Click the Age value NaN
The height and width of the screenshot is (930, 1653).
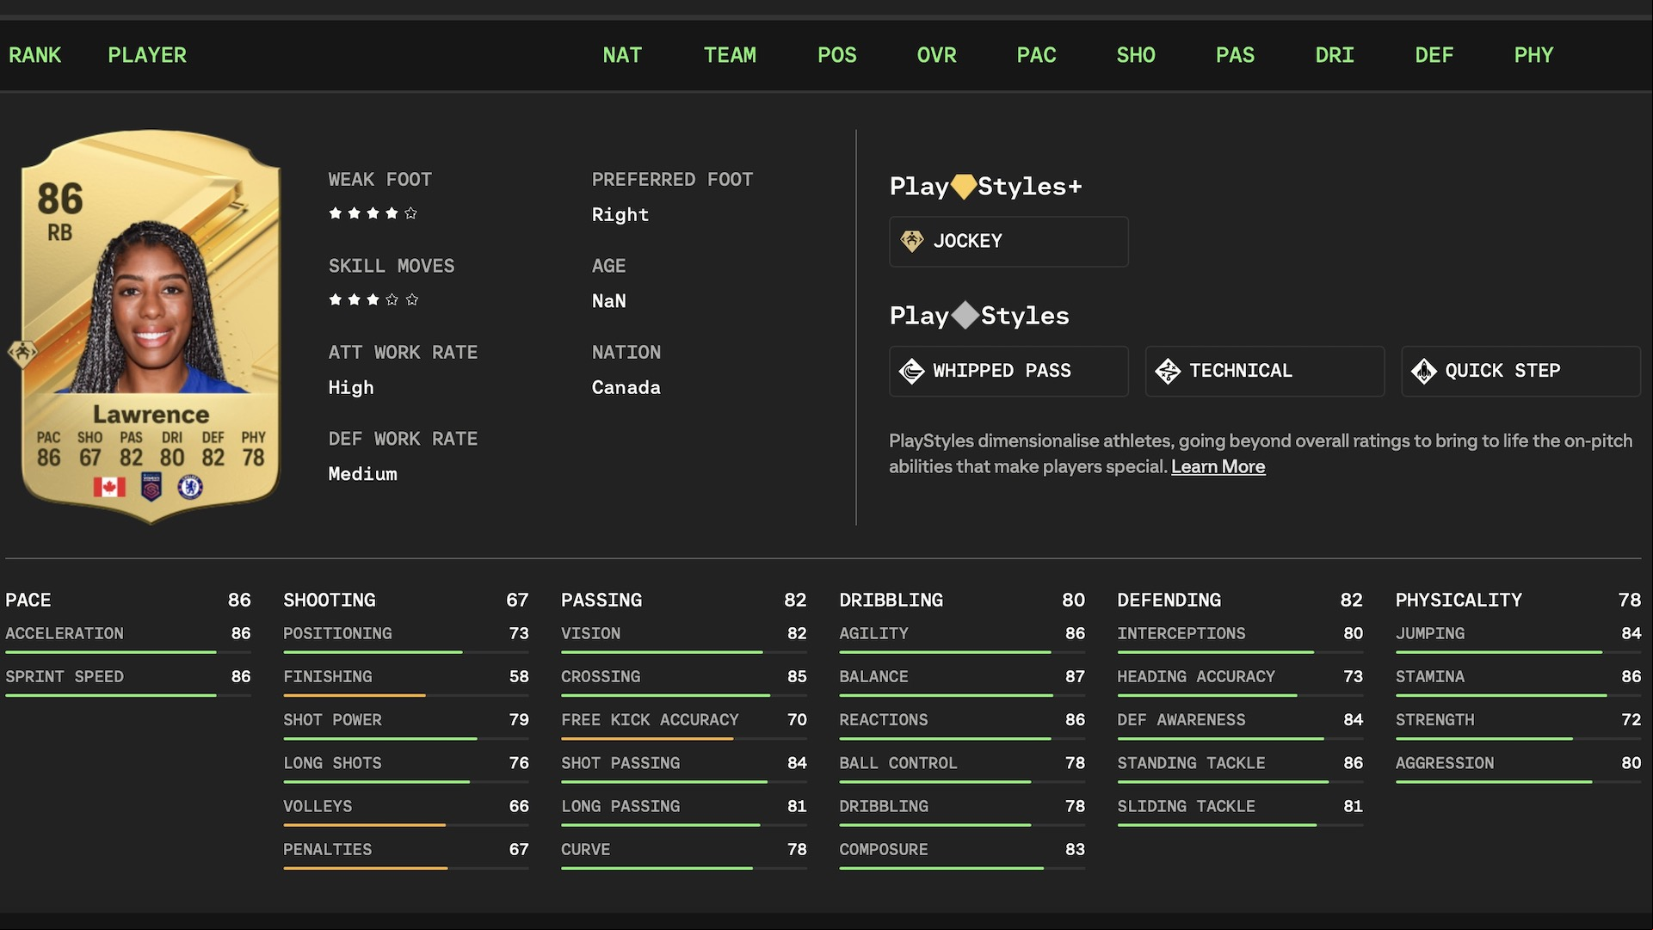tap(609, 301)
